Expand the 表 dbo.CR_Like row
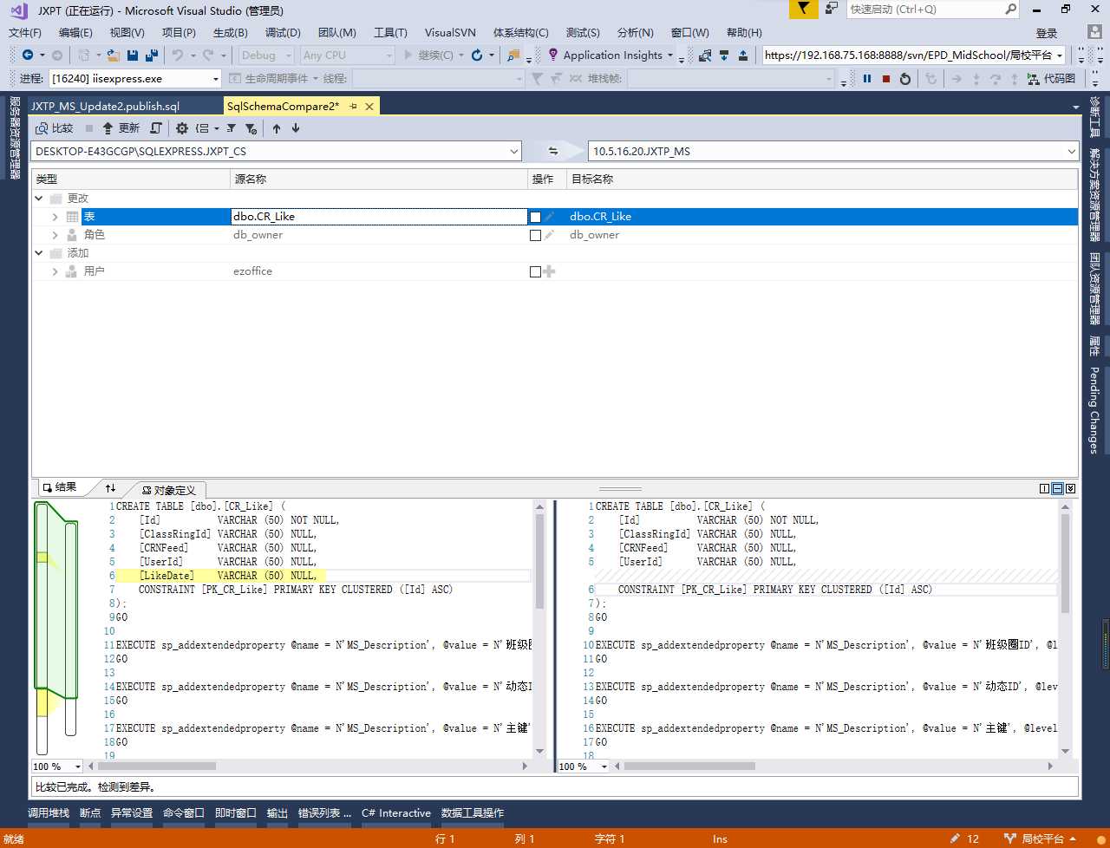The image size is (1110, 848). 55,217
